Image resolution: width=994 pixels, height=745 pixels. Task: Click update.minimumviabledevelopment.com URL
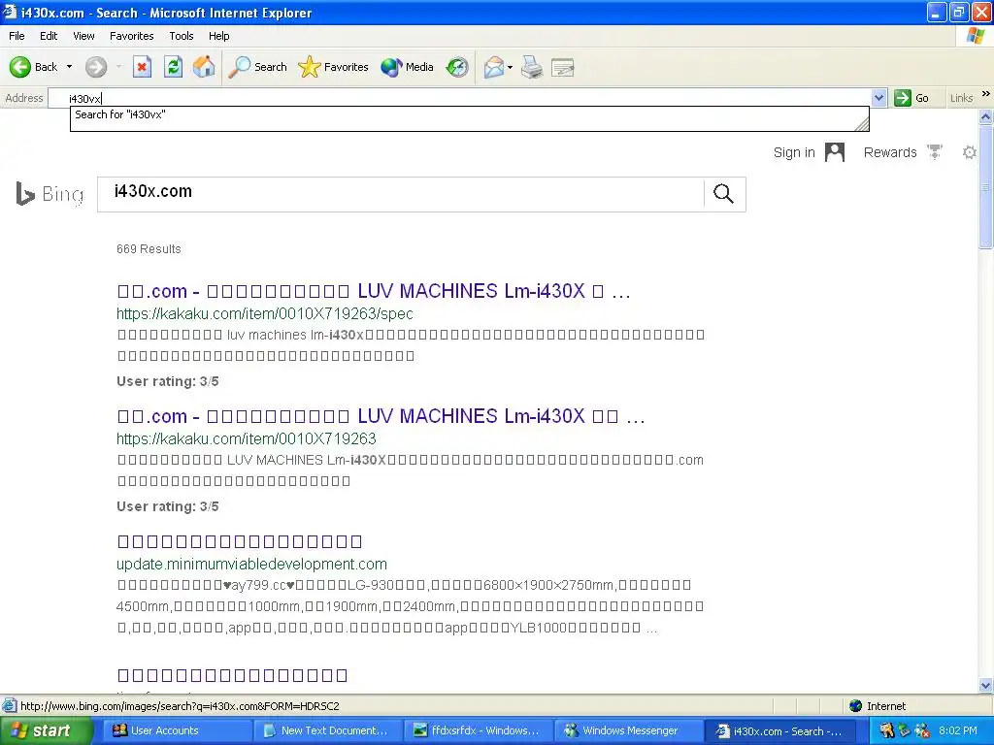tap(251, 564)
